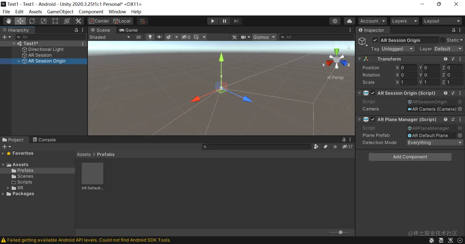The width and height of the screenshot is (465, 244).
Task: Open Detection Mode dropdown
Action: tap(435, 142)
